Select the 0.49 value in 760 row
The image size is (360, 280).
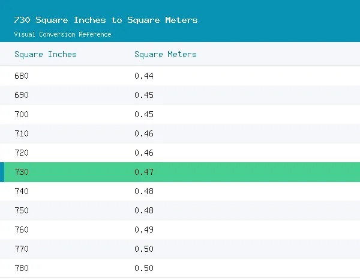pos(144,230)
